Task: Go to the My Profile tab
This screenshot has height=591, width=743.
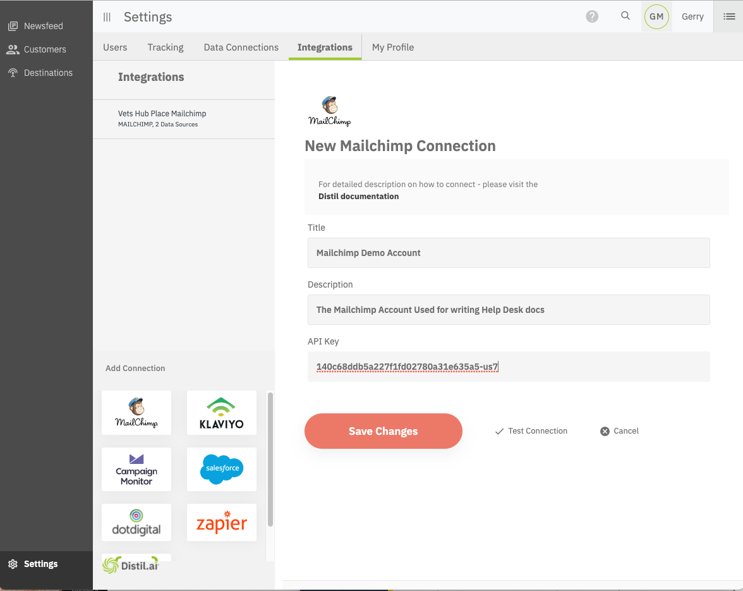Action: pyautogui.click(x=393, y=47)
